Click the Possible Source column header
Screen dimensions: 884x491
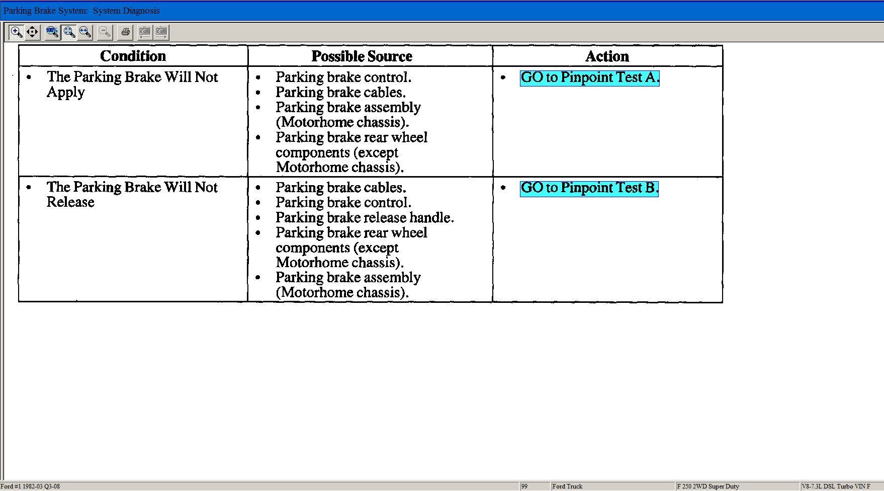pos(362,56)
